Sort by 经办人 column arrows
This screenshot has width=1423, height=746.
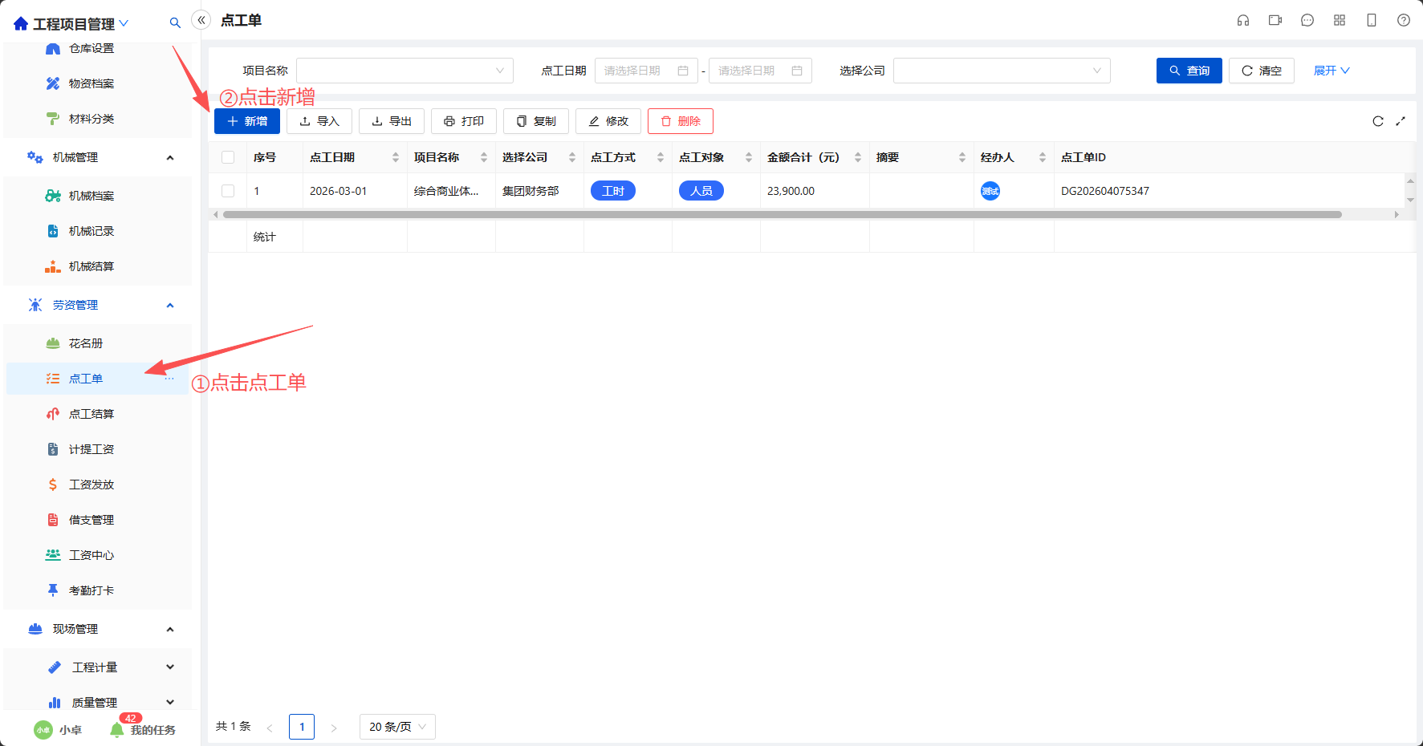point(1043,157)
